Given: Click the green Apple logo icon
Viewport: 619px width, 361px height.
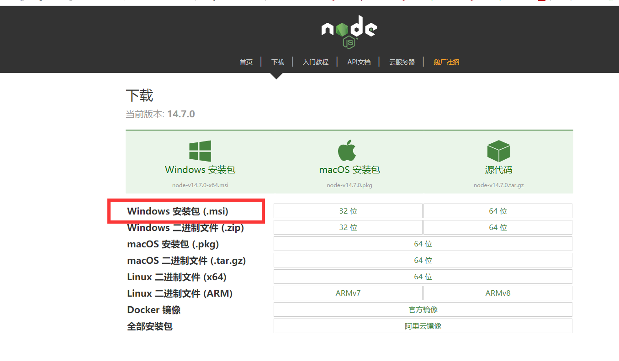Looking at the screenshot, I should point(347,151).
